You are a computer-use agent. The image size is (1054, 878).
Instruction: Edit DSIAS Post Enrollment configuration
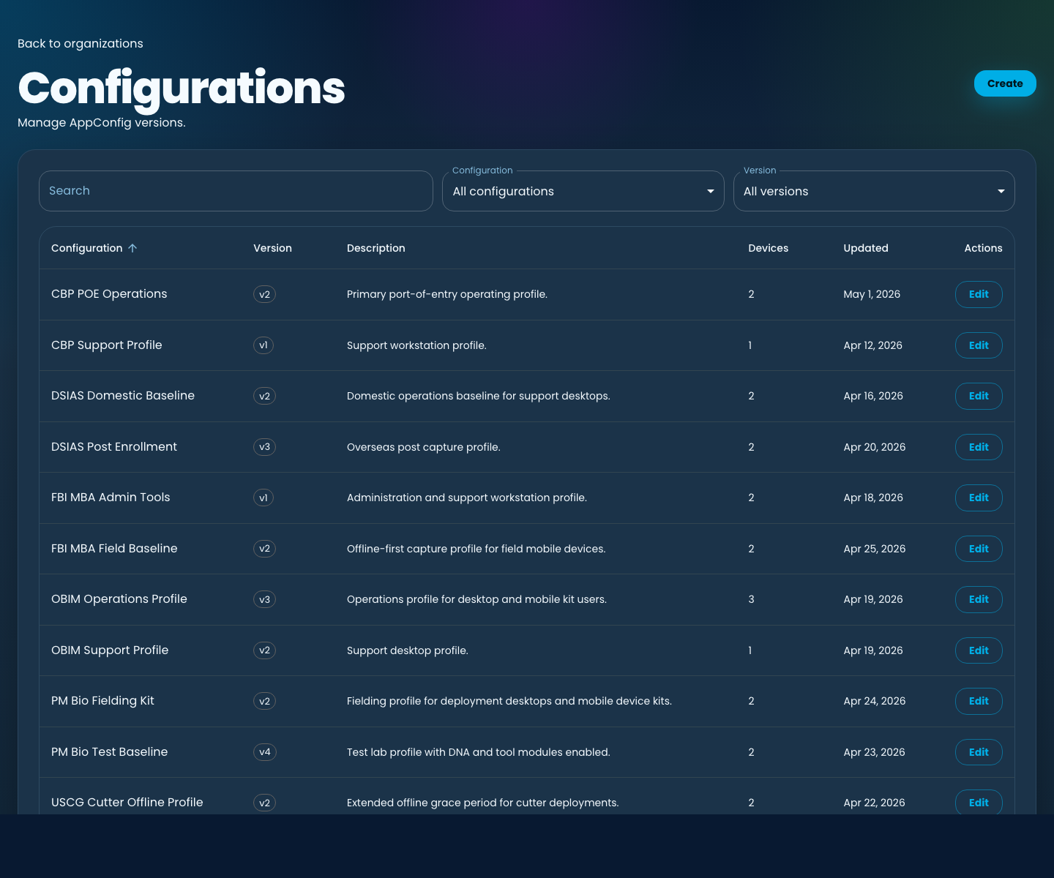[979, 447]
